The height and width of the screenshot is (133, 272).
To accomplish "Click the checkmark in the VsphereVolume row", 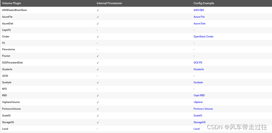I will coord(98,102).
